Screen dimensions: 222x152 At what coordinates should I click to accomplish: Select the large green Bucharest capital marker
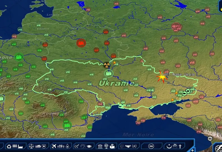pos(67,125)
